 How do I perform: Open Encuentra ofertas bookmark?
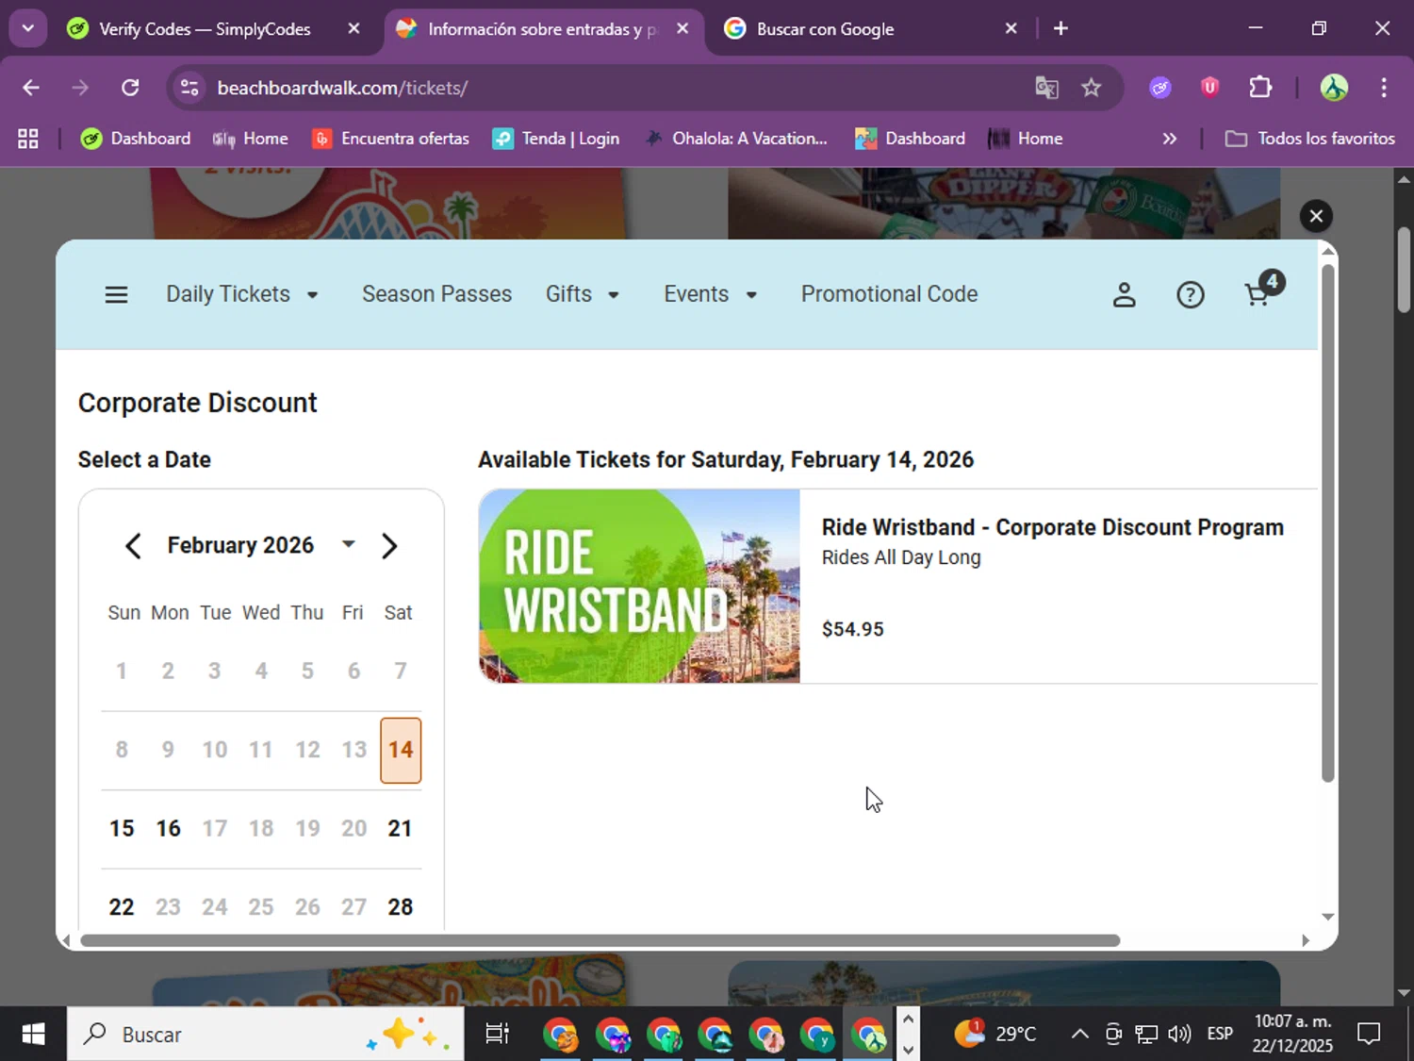point(391,139)
